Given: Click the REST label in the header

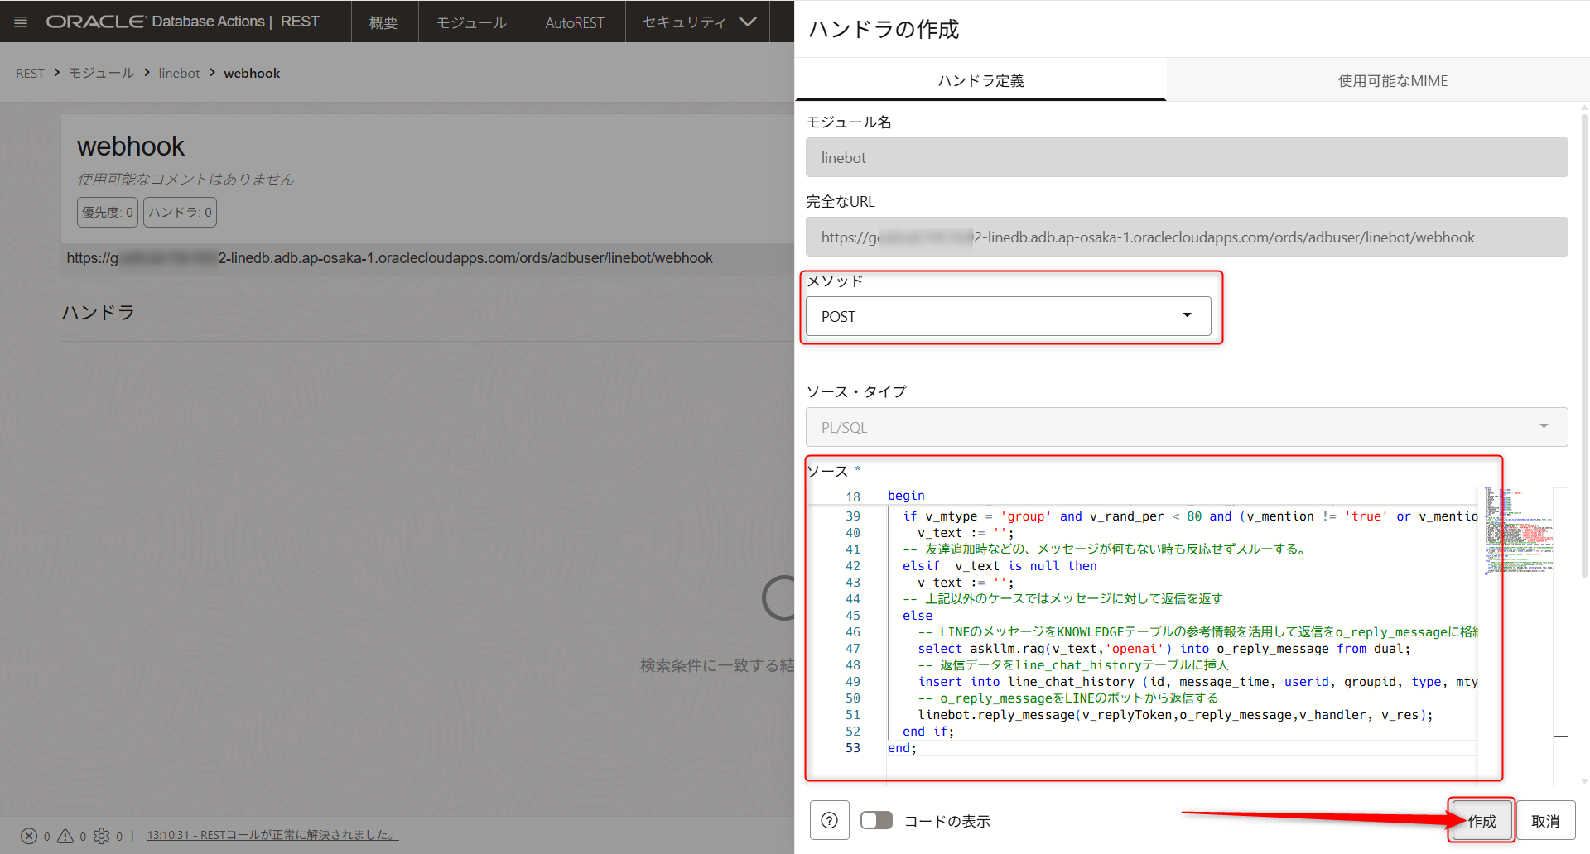Looking at the screenshot, I should 300,22.
